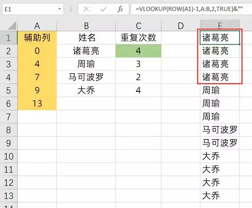Click cell E8 containing 马可波罗

click(220, 130)
